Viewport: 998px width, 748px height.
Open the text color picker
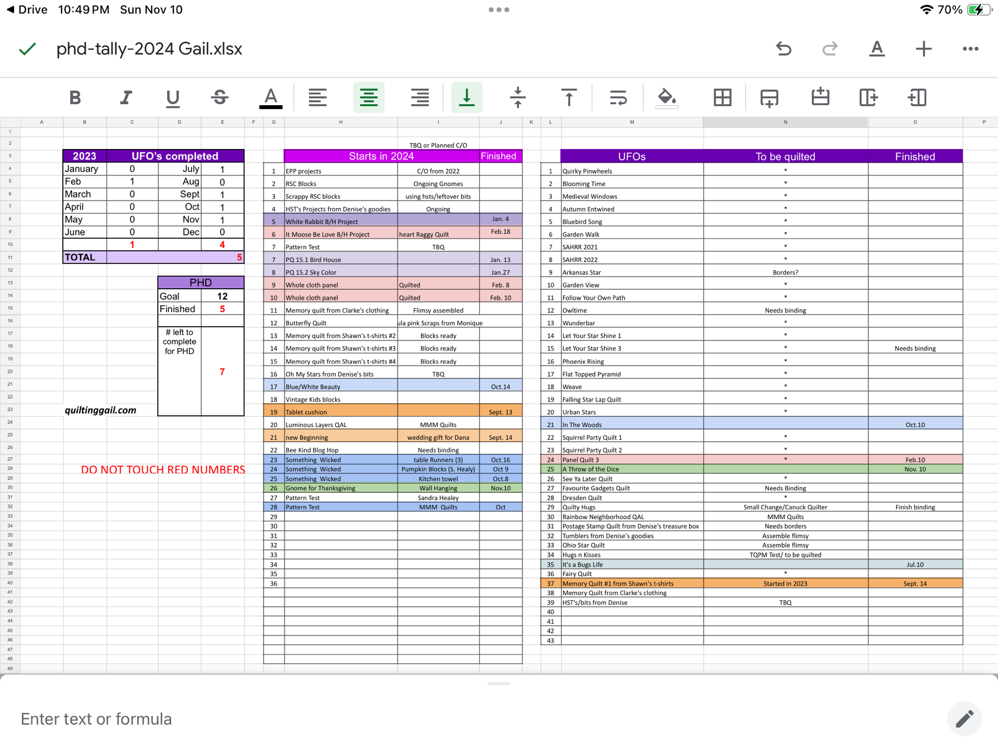tap(271, 98)
